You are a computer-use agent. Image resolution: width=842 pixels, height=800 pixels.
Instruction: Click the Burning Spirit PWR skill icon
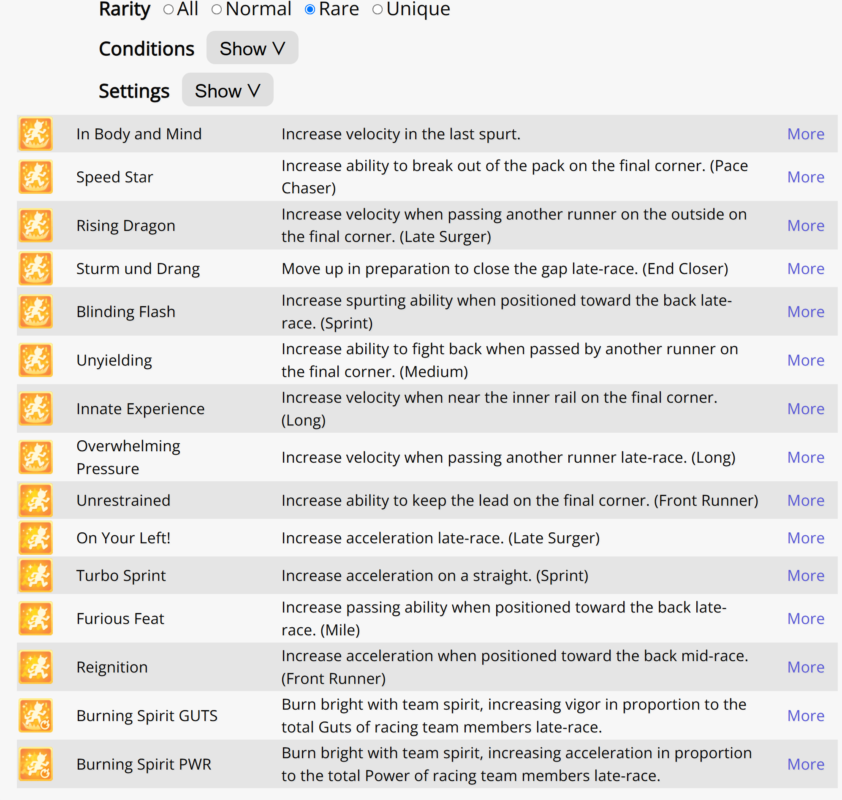click(35, 765)
